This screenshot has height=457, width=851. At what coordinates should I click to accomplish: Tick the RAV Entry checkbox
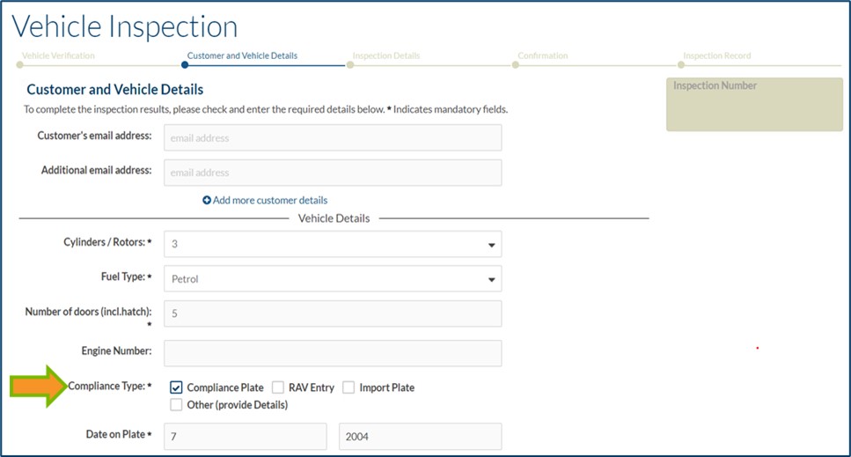278,387
